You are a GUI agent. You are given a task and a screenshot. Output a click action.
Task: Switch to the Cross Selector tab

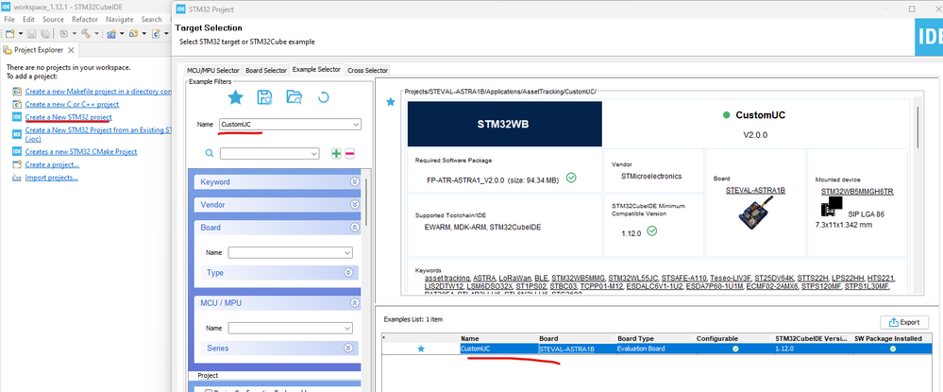(367, 71)
